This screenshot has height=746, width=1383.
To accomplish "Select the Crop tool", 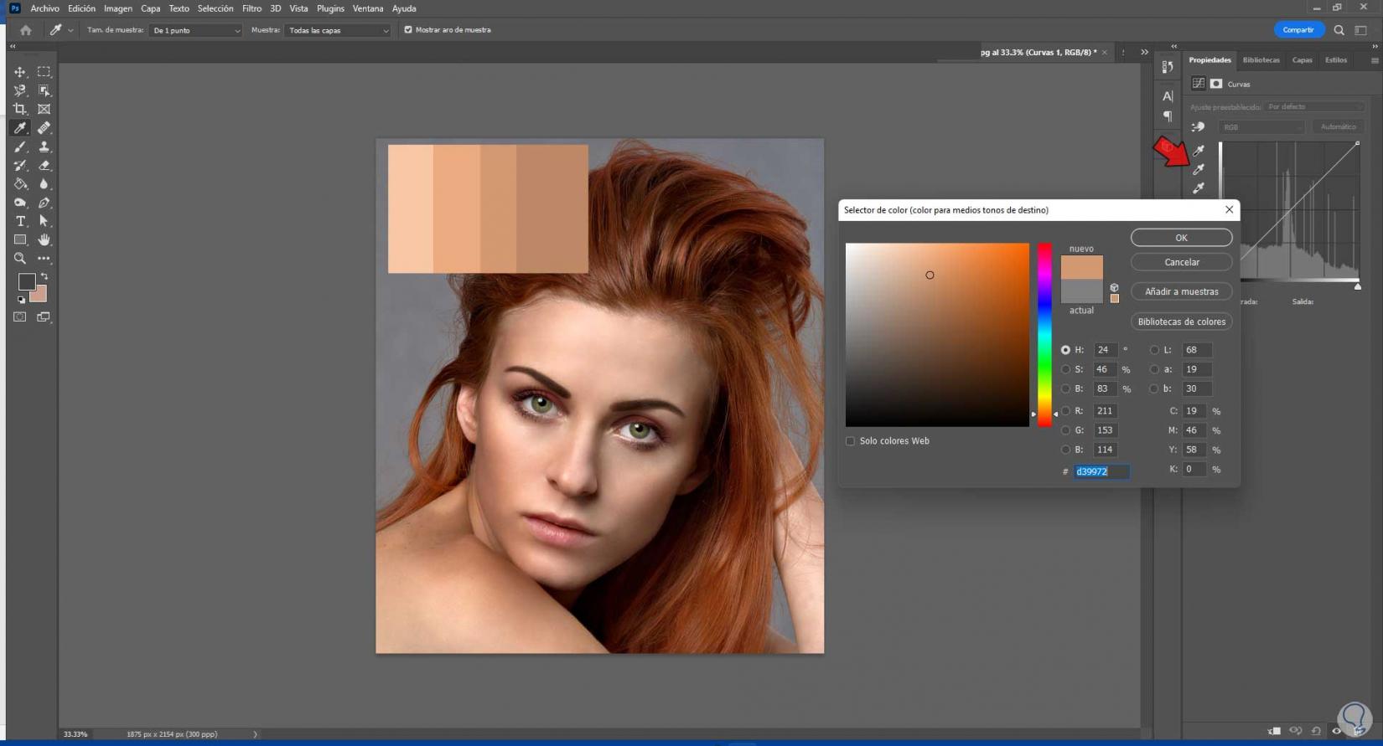I will (x=20, y=109).
